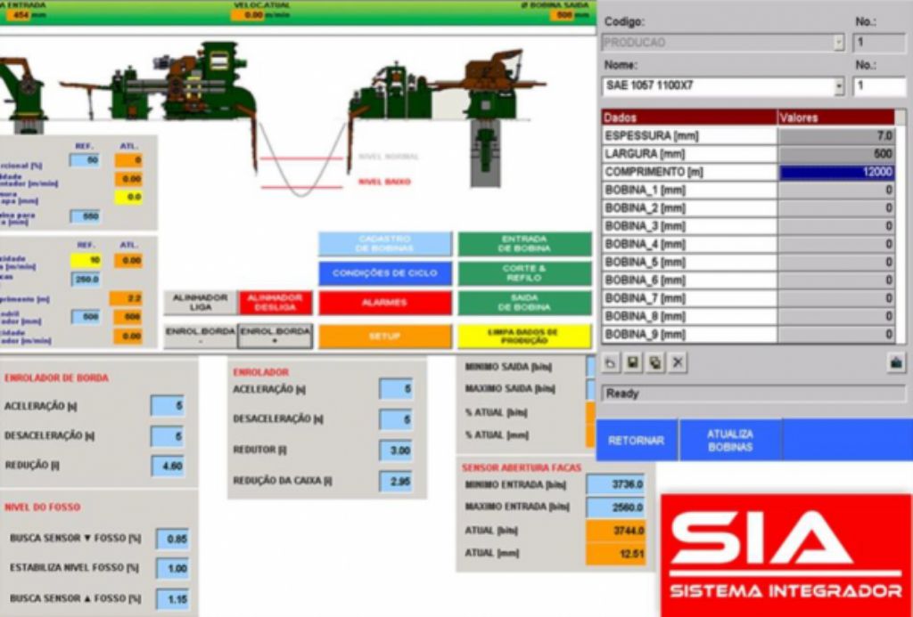
Task: Open the CADASTRO DE BOBINAS screen
Action: [384, 244]
